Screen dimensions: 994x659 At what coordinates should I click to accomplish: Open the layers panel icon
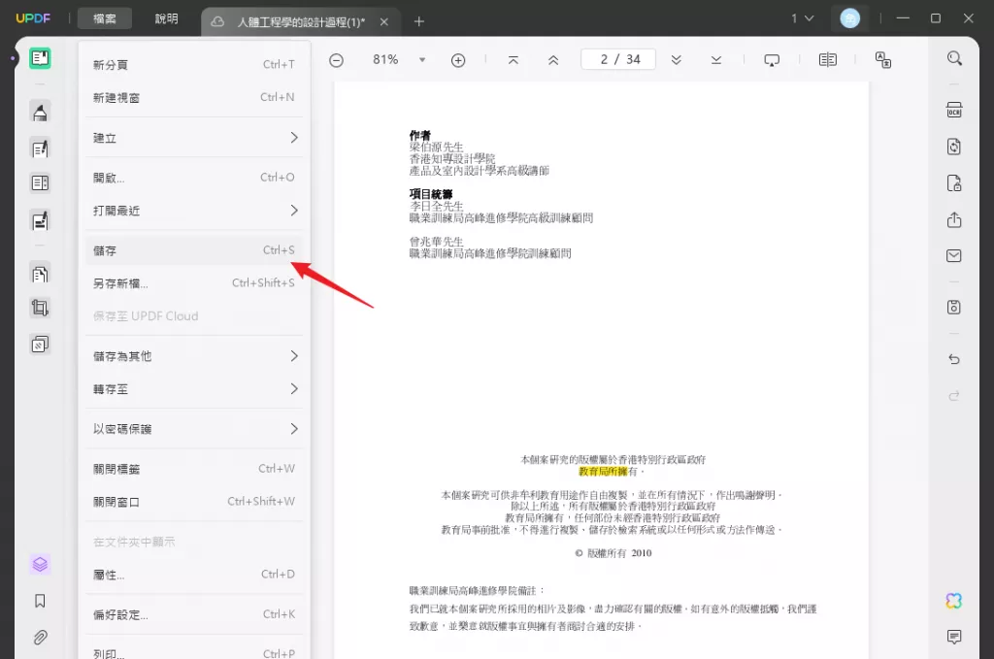(x=40, y=564)
